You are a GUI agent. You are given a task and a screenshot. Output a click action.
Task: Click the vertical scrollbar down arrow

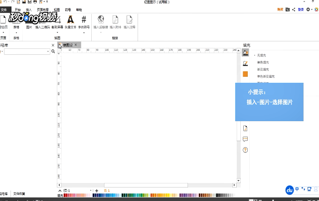coord(238,181)
